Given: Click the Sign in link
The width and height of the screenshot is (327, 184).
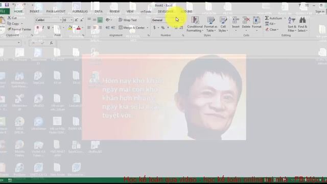Looking at the screenshot, I should (320, 11).
